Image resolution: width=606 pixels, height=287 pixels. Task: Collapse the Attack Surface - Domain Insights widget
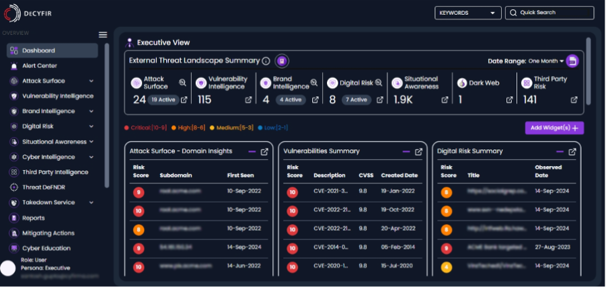(x=252, y=152)
